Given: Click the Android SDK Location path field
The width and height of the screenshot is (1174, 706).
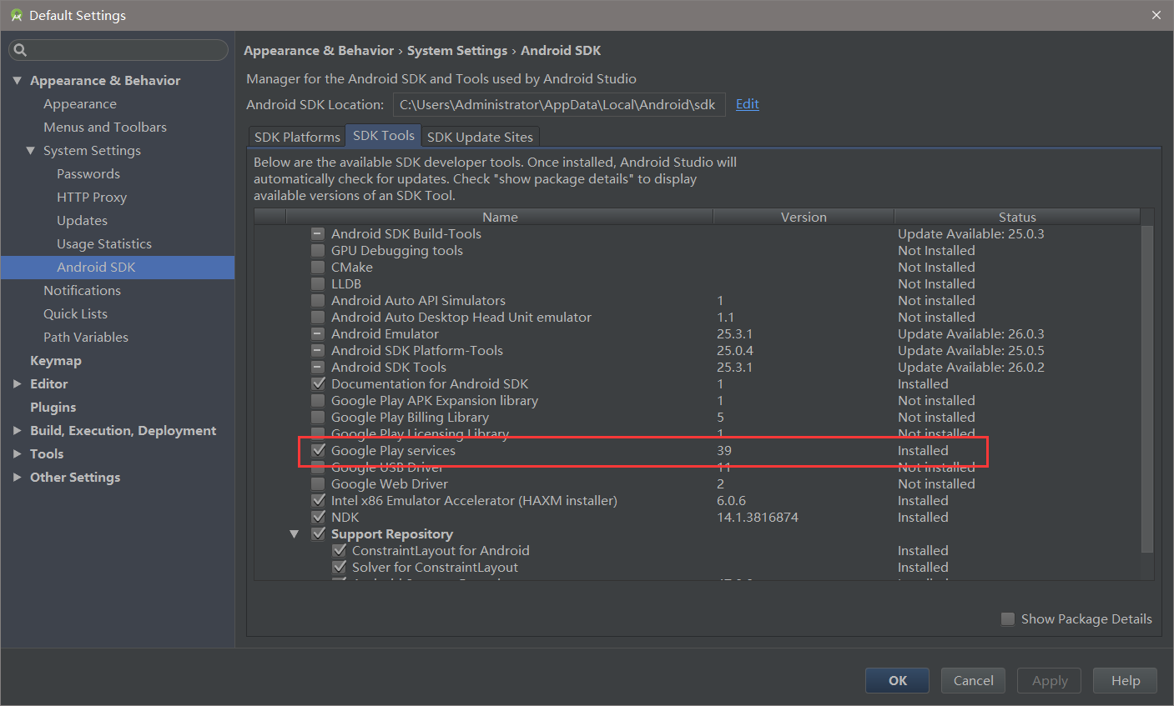Looking at the screenshot, I should [x=559, y=105].
